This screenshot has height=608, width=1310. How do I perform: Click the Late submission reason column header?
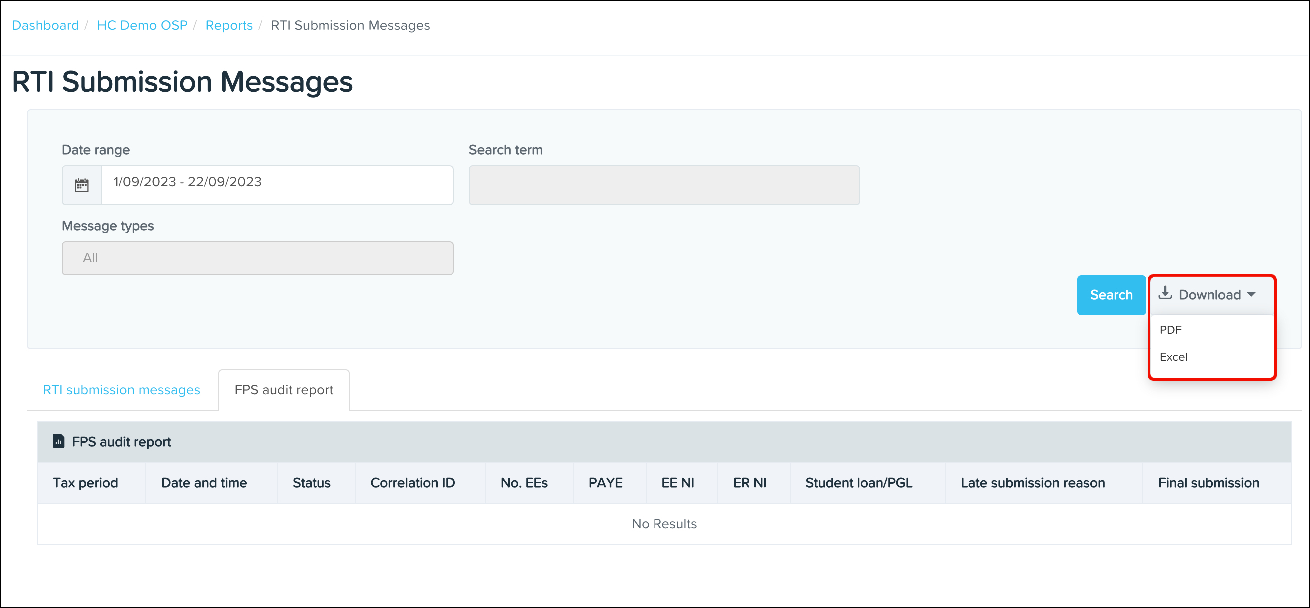1032,483
